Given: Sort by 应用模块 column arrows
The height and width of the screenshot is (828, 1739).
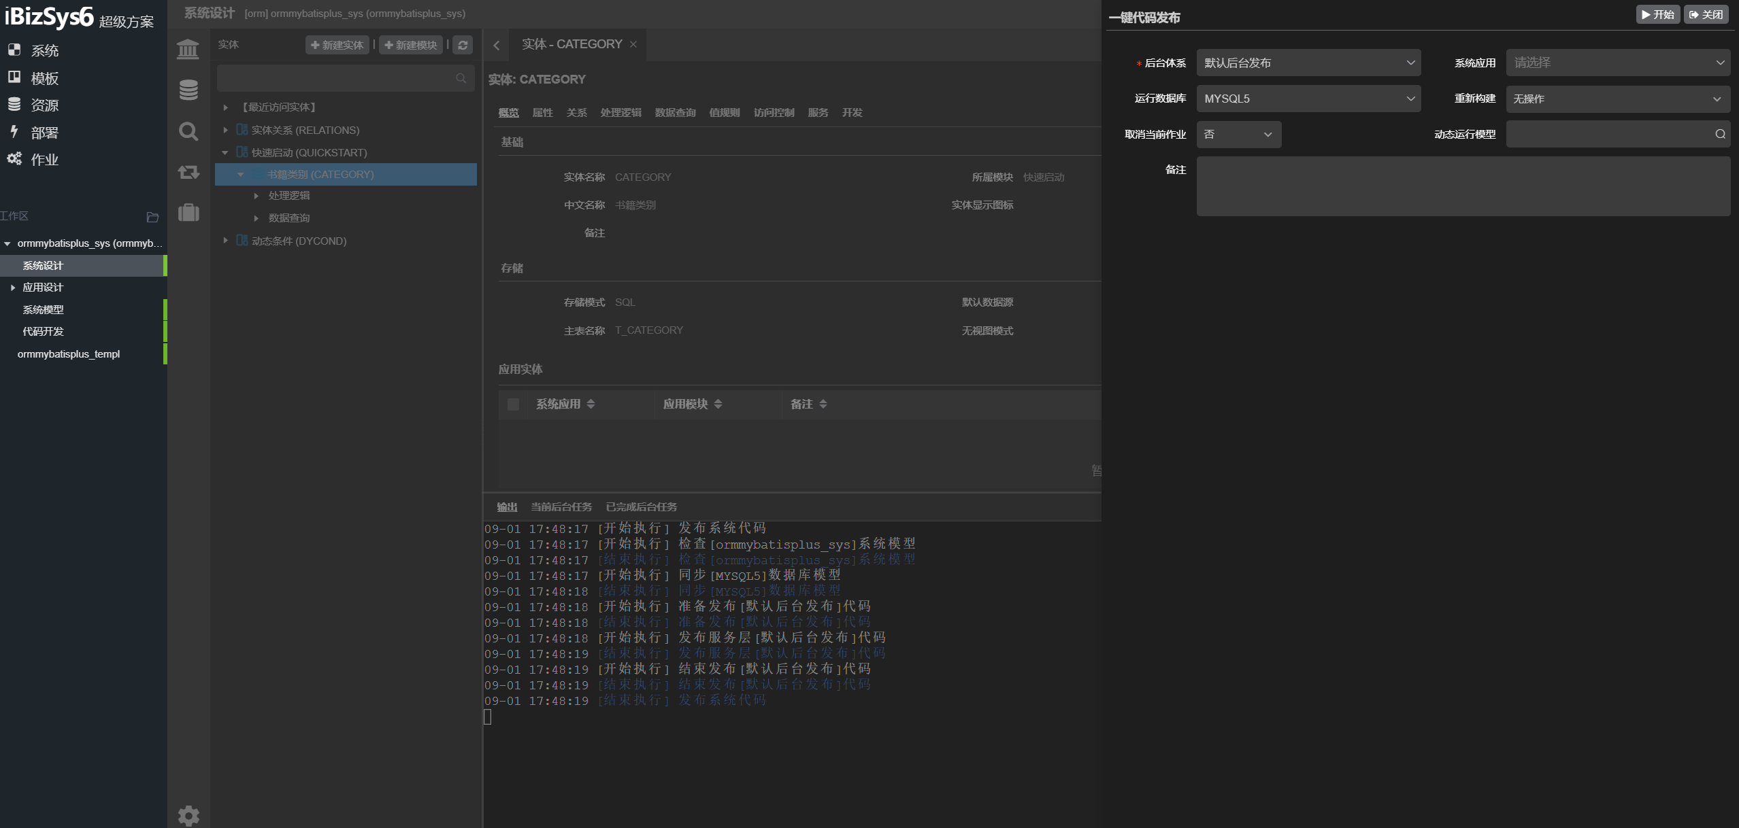Looking at the screenshot, I should (x=718, y=404).
